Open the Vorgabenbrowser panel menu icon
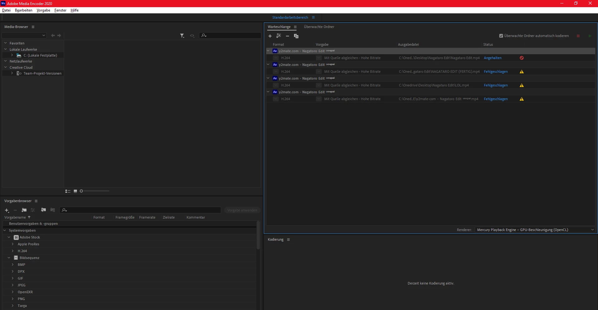Screen dimensions: 598x310 (x=36, y=201)
